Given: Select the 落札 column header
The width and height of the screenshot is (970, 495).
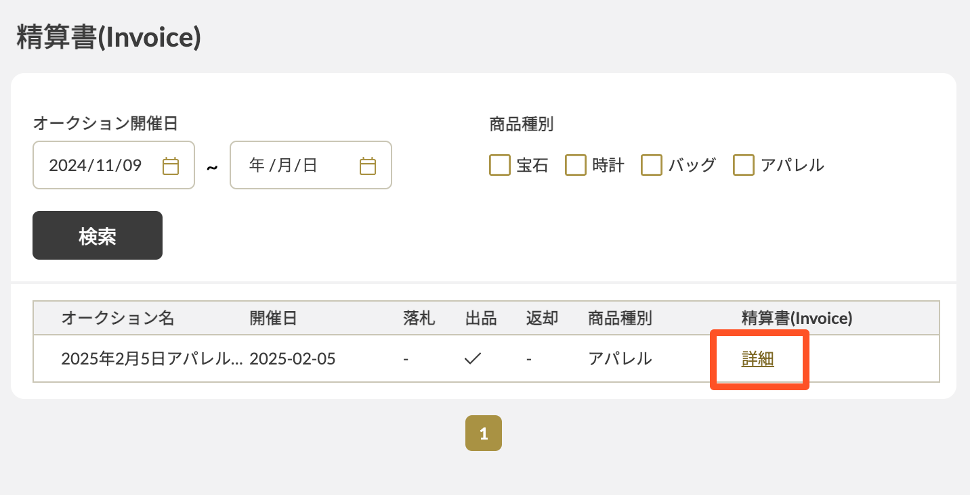Looking at the screenshot, I should click(x=419, y=319).
